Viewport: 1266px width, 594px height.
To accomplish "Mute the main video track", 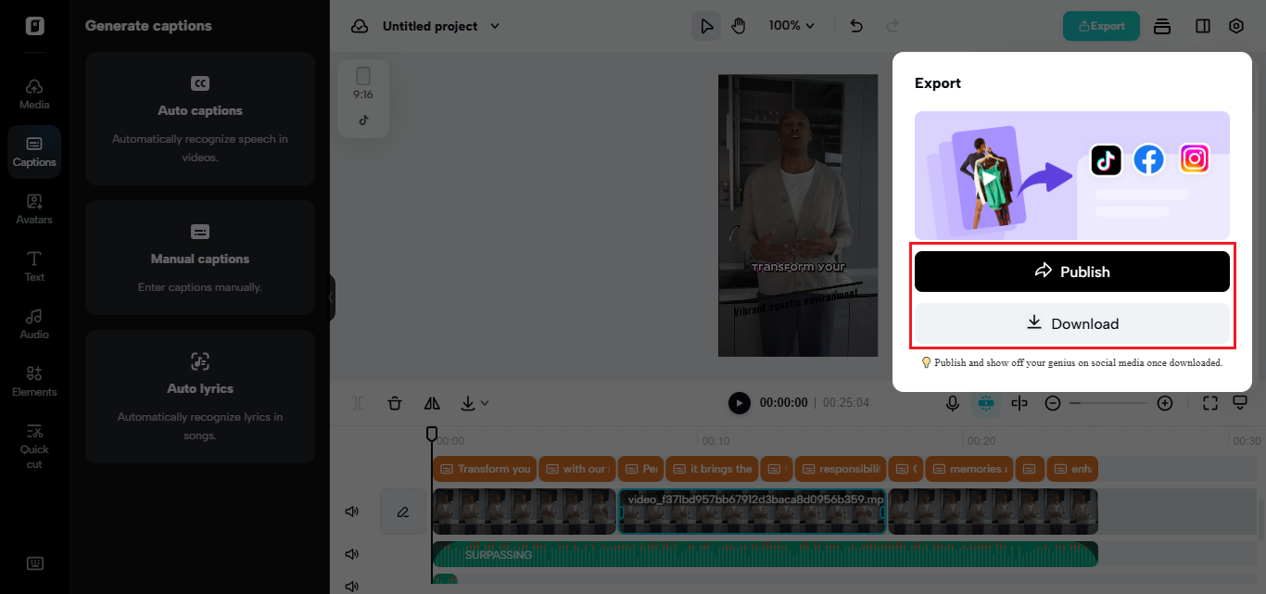I will (351, 511).
